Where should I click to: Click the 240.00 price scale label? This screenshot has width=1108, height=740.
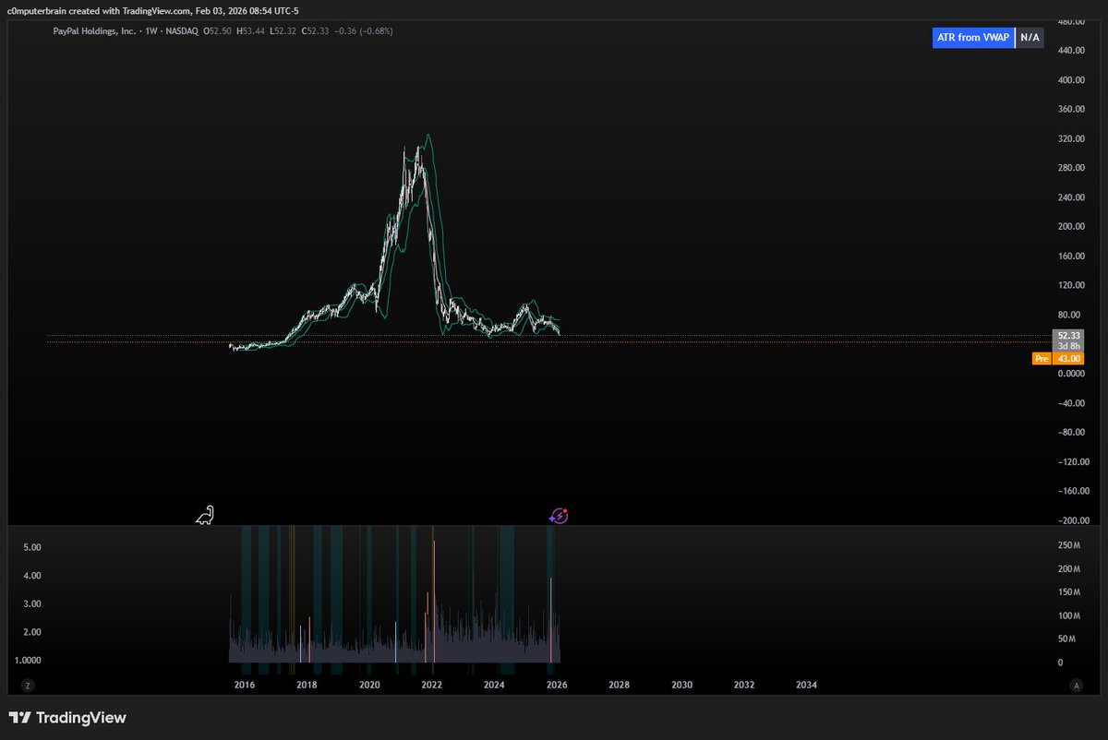click(1072, 197)
